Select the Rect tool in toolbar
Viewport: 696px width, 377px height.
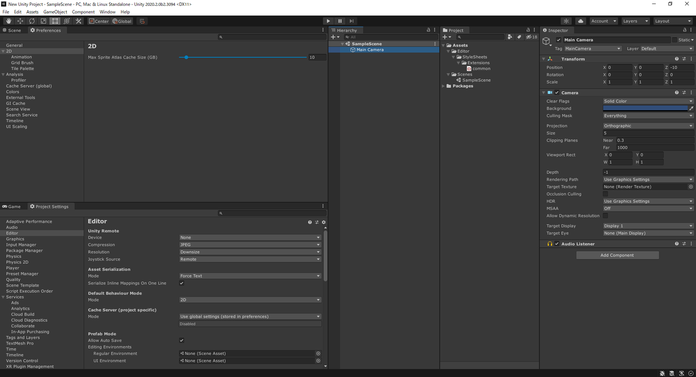[55, 21]
